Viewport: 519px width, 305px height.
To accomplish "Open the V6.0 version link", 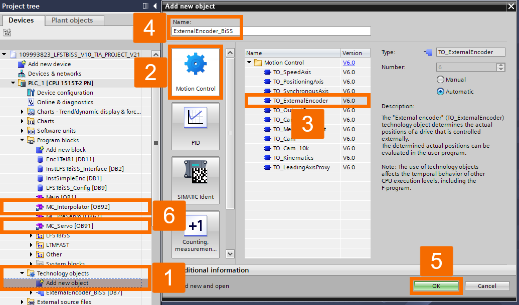I will pos(349,63).
